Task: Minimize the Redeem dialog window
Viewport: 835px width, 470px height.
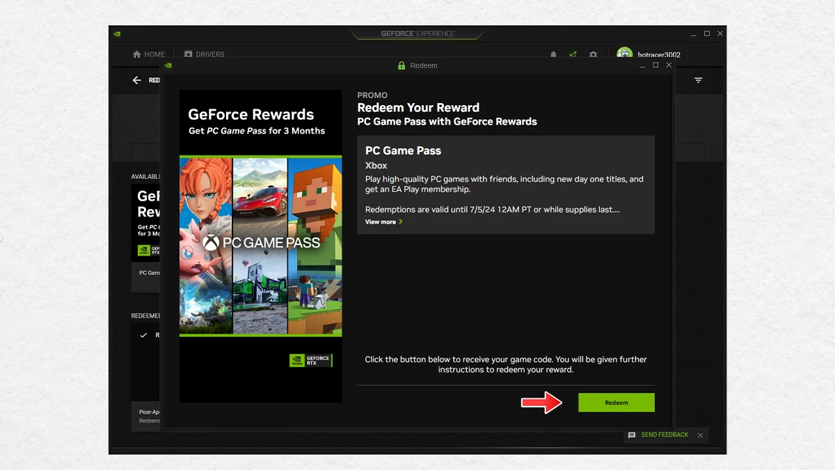Action: (642, 65)
